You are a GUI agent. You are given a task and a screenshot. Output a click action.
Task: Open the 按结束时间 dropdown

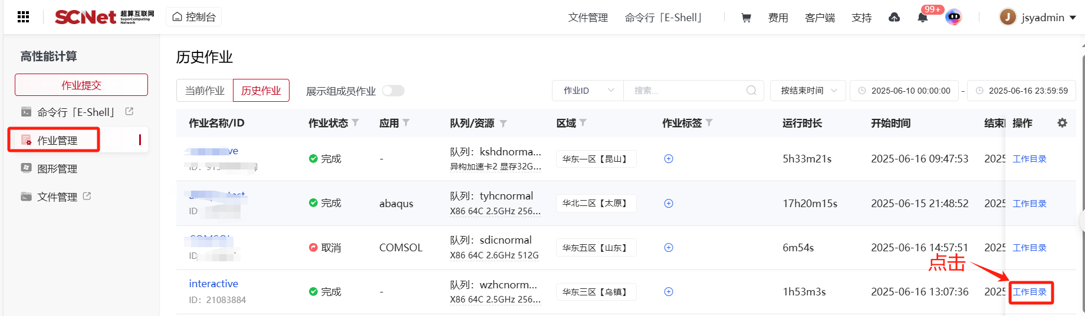808,91
